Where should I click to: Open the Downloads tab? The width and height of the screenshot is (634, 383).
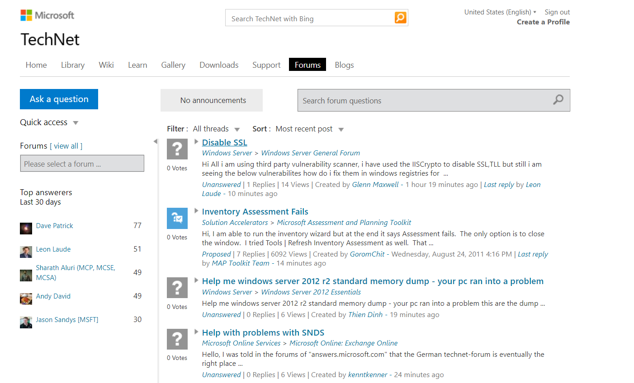(x=219, y=65)
